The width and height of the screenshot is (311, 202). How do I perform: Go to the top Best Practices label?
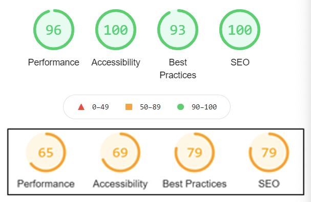click(x=178, y=69)
